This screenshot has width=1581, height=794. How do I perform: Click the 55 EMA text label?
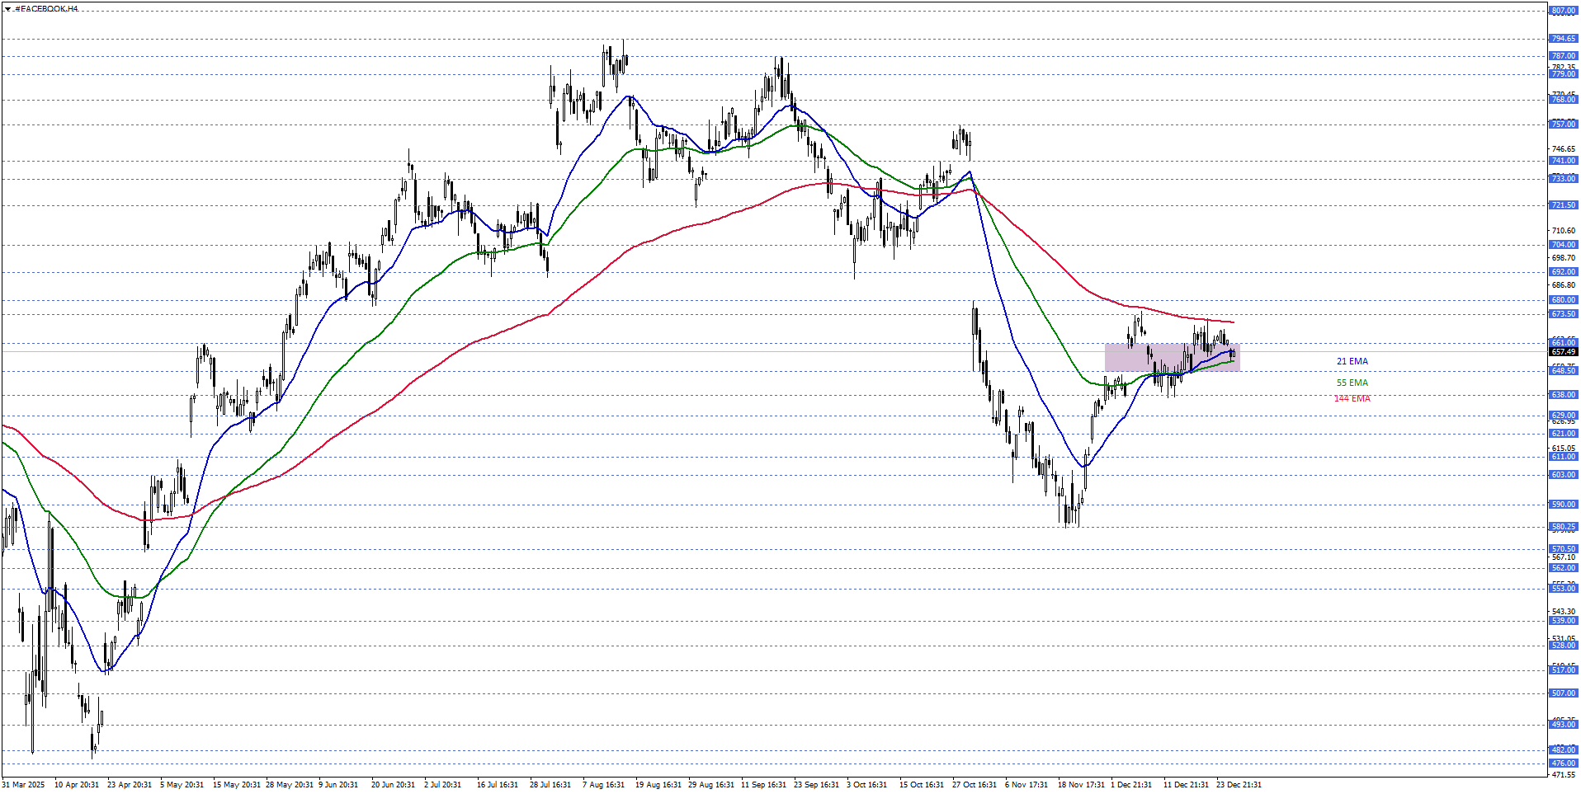click(x=1352, y=383)
